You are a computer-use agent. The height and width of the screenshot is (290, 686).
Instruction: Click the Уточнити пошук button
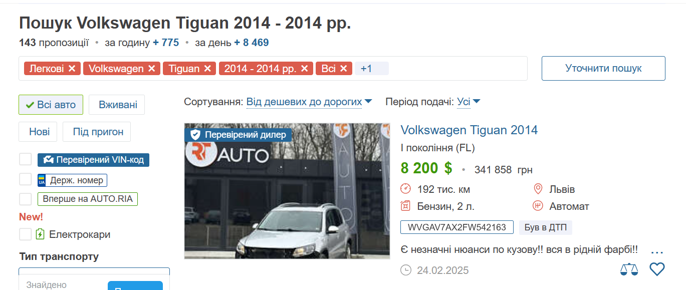[603, 68]
